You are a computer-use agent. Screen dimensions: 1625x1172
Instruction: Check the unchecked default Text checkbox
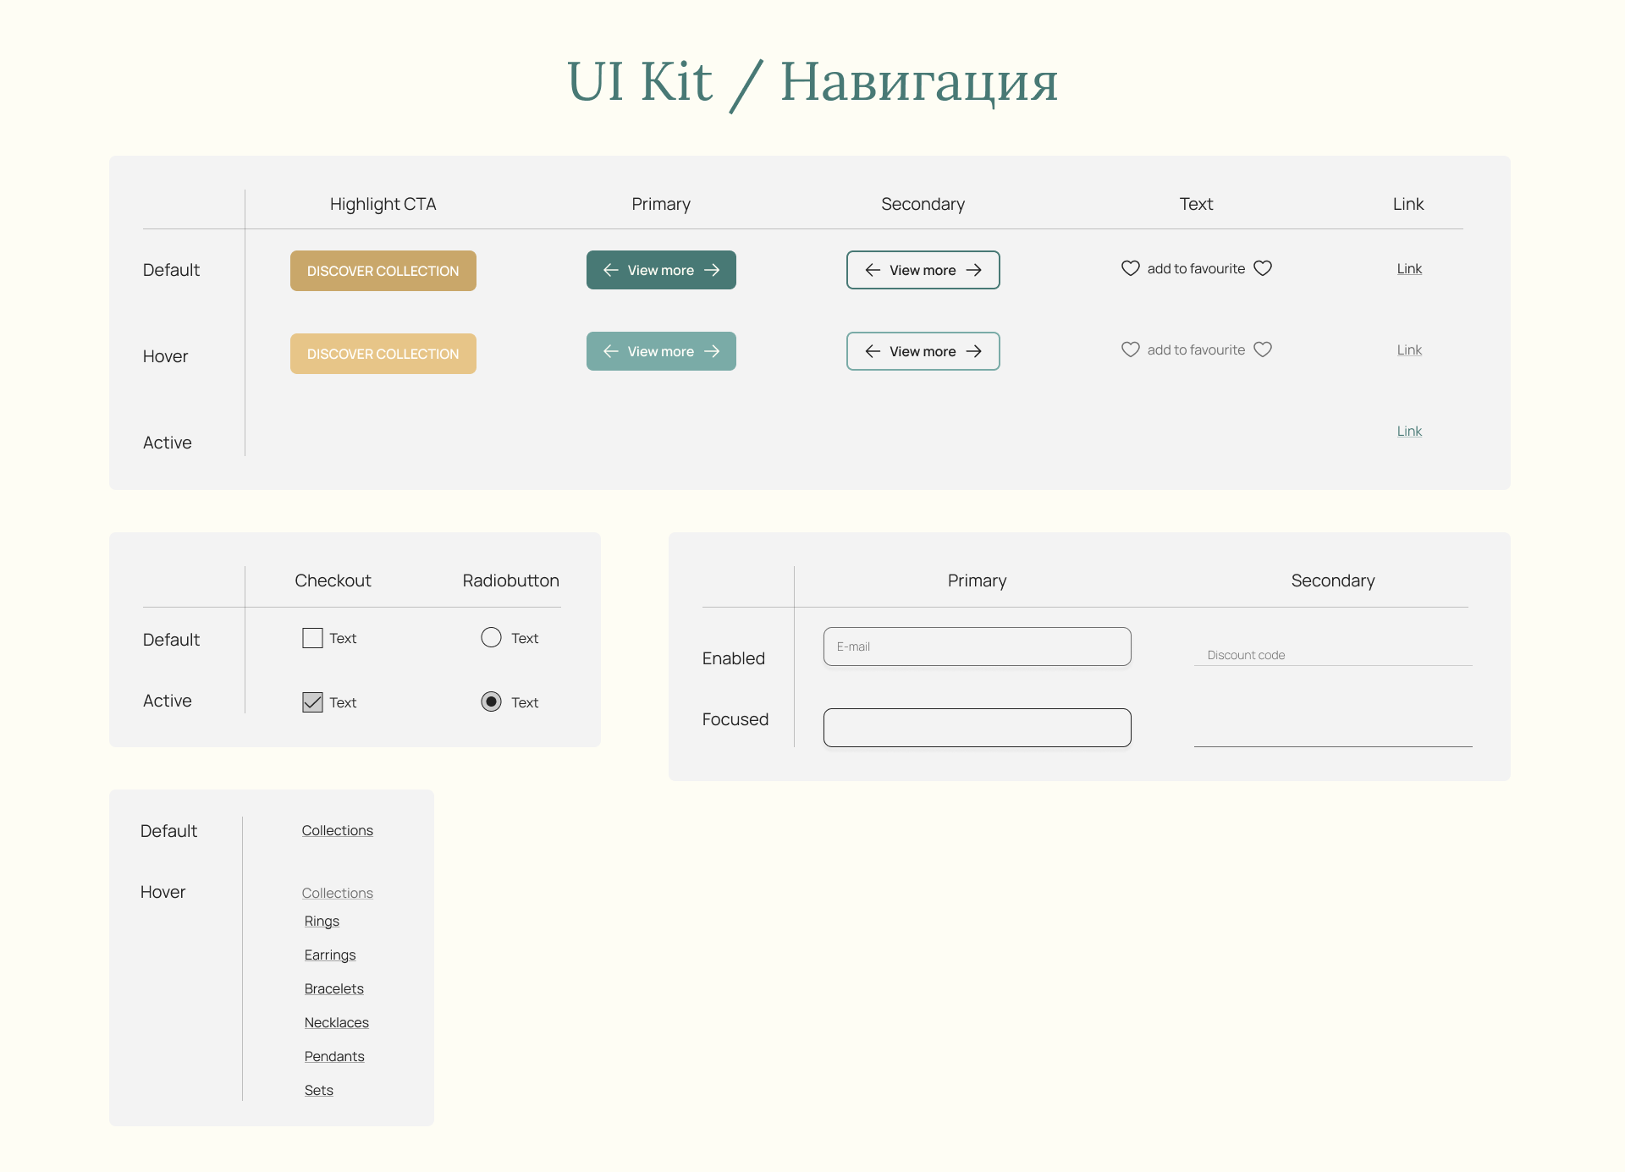pyautogui.click(x=312, y=638)
